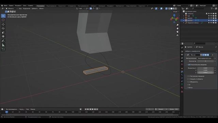Open the Справка menu
This screenshot has height=123, width=218.
pos(30,6)
